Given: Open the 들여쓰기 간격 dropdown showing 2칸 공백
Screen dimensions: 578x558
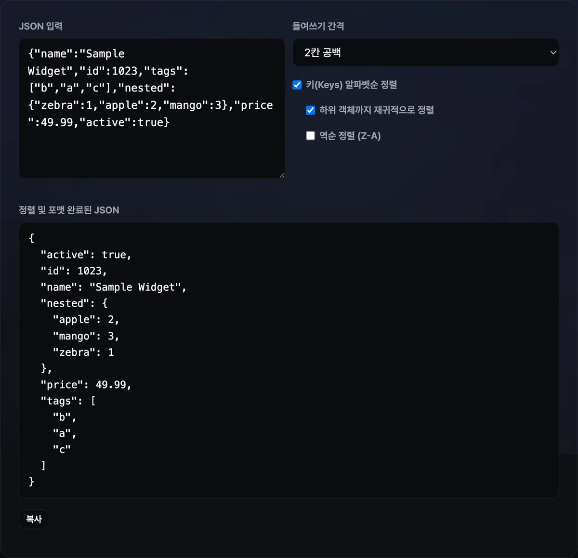Looking at the screenshot, I should [x=426, y=52].
